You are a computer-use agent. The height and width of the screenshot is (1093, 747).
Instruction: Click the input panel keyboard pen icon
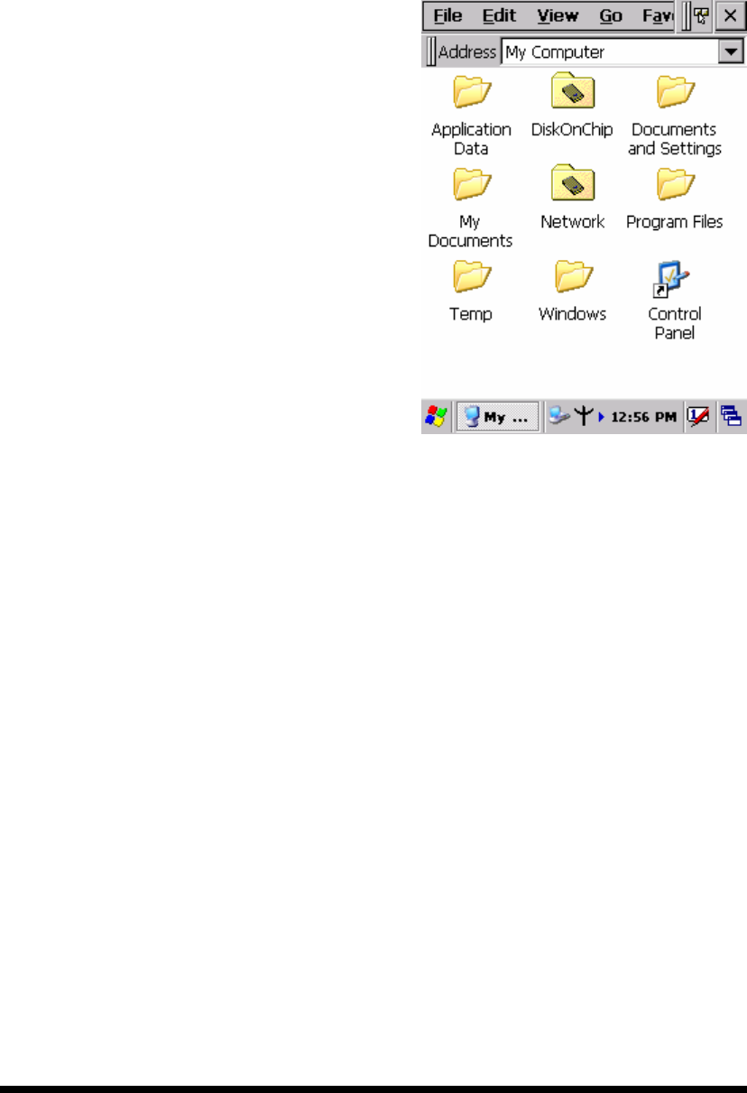click(699, 416)
